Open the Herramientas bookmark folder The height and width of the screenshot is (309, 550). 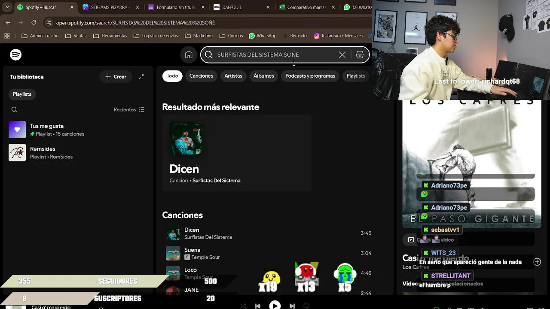tap(110, 36)
